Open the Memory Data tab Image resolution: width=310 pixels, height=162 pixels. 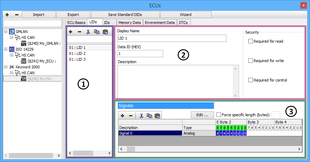pyautogui.click(x=130, y=23)
